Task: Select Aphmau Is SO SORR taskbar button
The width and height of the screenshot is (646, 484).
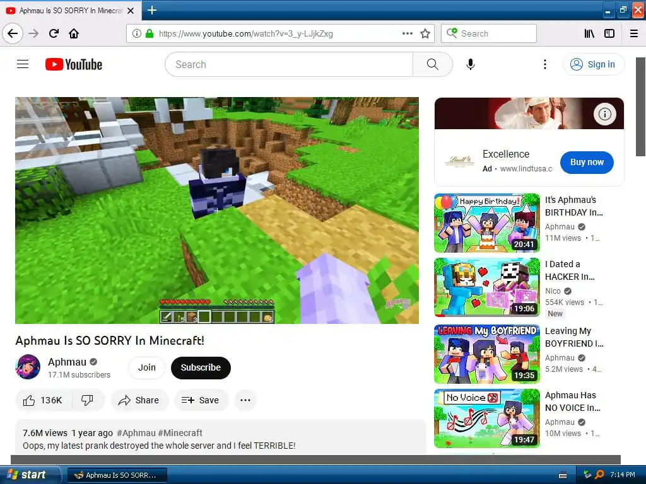Action: 117,475
